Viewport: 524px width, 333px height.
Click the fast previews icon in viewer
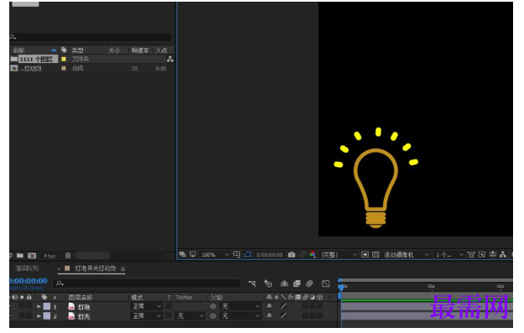click(482, 255)
